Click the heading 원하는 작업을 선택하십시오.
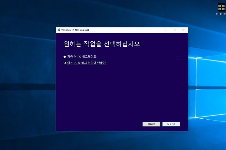The width and height of the screenshot is (226, 150). click(x=102, y=44)
